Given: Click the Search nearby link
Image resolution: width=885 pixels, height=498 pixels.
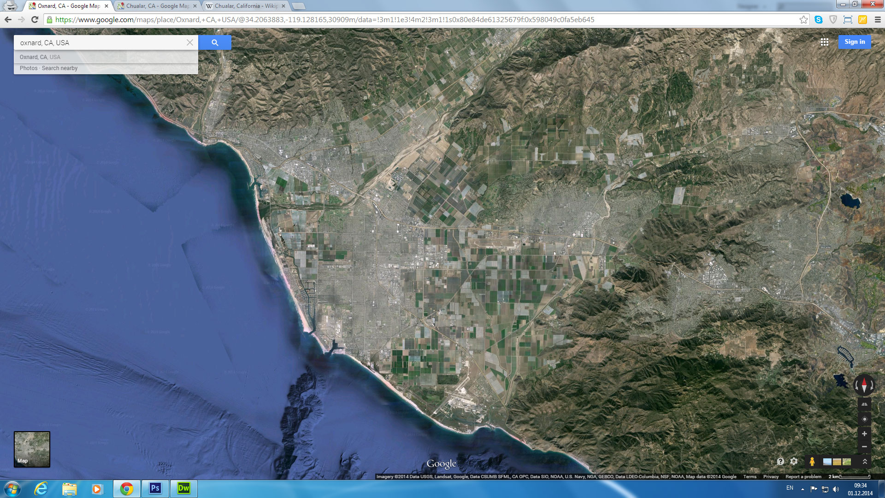Looking at the screenshot, I should pyautogui.click(x=59, y=68).
